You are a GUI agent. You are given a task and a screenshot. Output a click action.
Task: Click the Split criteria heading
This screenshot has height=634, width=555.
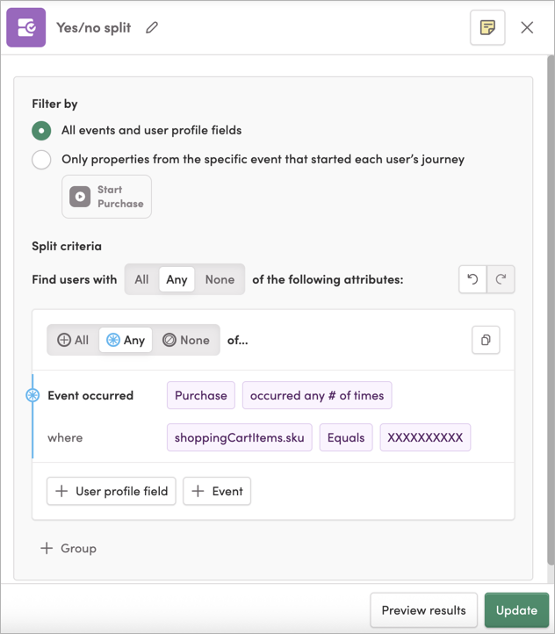click(67, 246)
